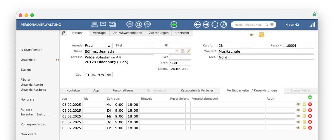Click the magnifier search icon in toolbar
Screen dimensions: 334x140
[223, 25]
